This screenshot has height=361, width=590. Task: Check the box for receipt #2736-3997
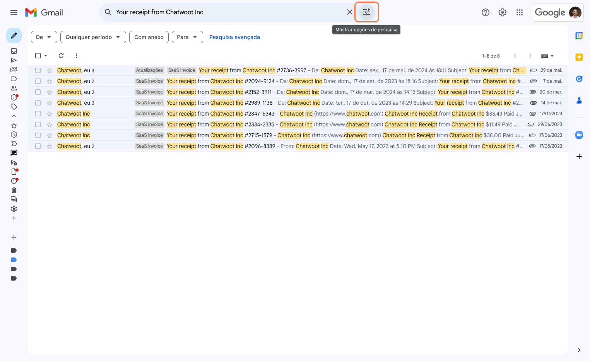click(x=38, y=70)
